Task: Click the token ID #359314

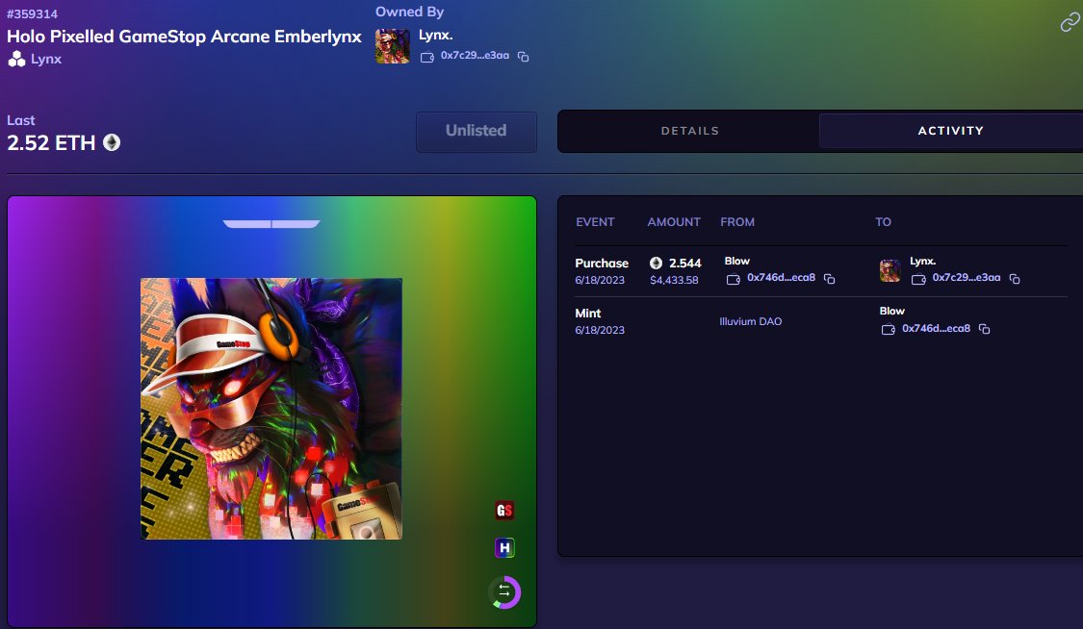Action: 33,13
